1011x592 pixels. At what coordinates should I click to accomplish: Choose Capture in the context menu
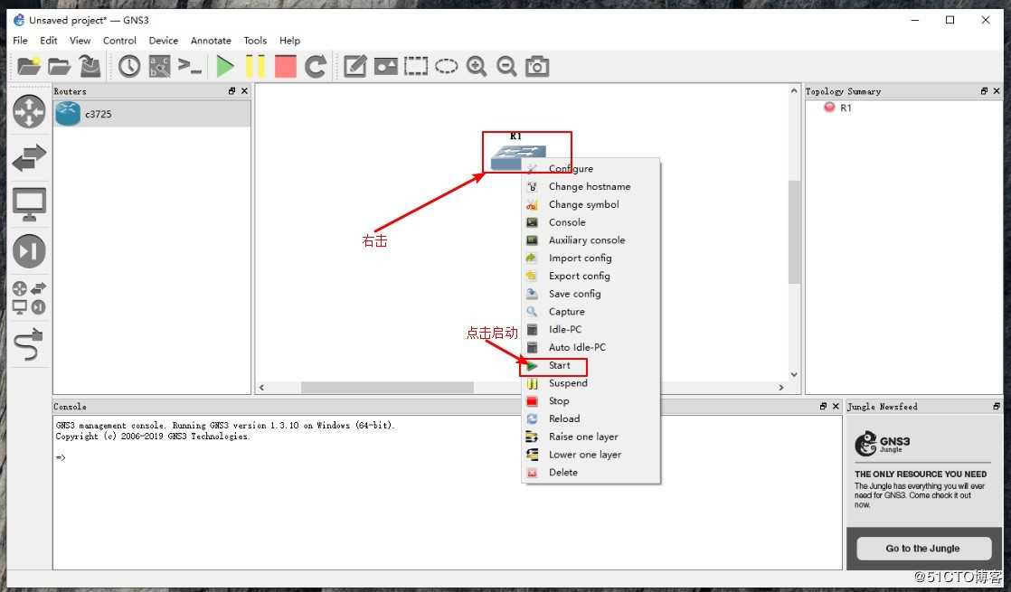pyautogui.click(x=591, y=311)
